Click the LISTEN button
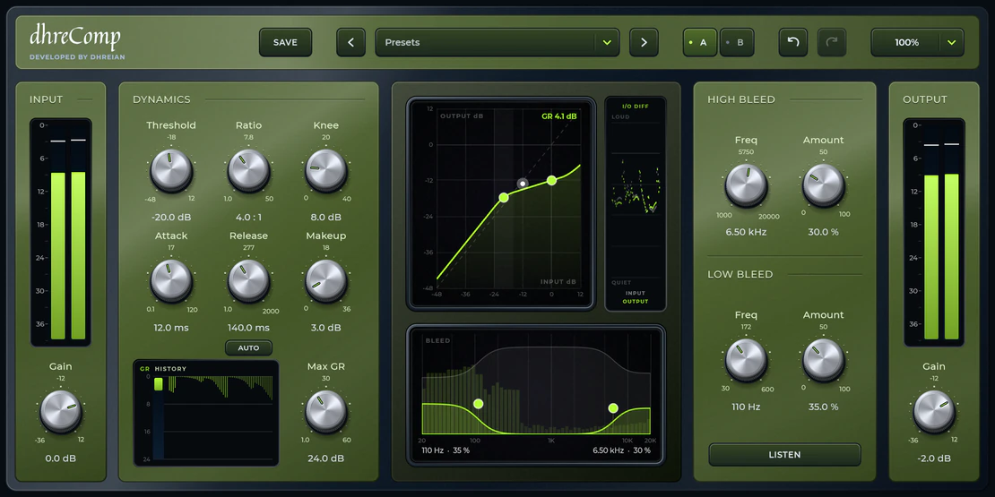The height and width of the screenshot is (497, 995). click(784, 455)
